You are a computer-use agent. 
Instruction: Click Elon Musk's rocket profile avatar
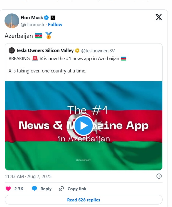[12, 21]
